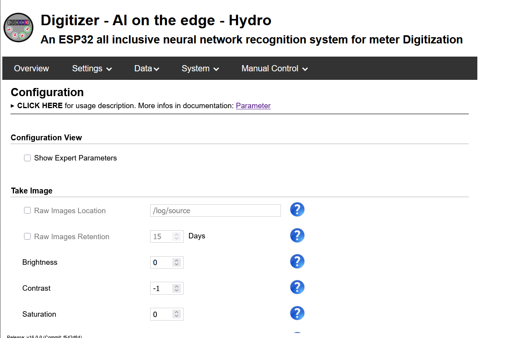
Task: Click the Brightness help question mark
Action: click(x=297, y=262)
